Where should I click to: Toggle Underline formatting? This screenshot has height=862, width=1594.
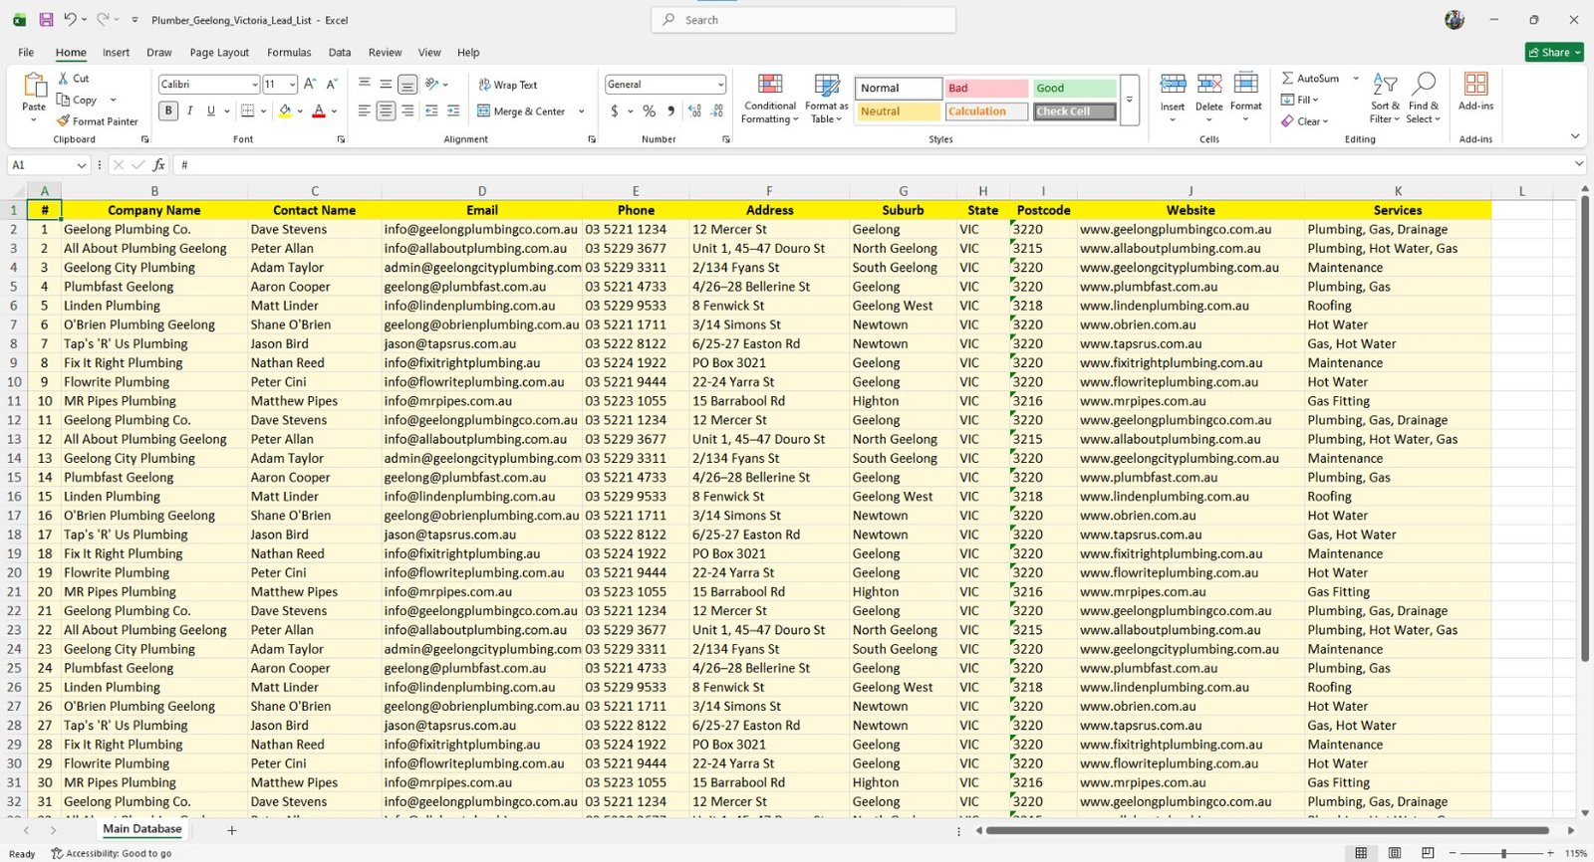[x=210, y=111]
